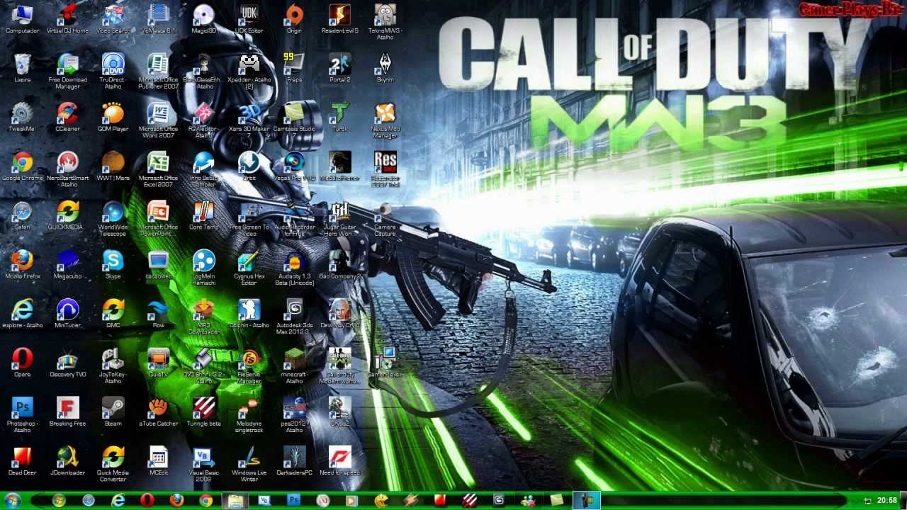Launch Need for speed shortcut
907x510 pixels.
pos(340,461)
